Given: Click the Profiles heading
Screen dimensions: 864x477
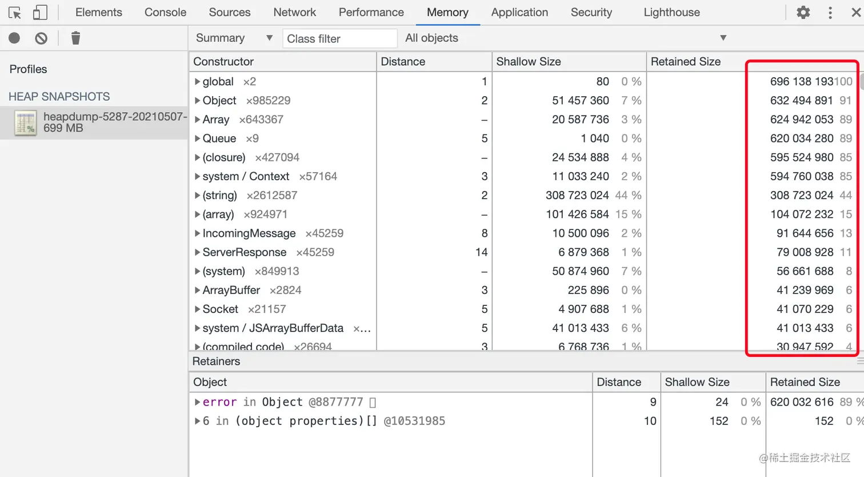Looking at the screenshot, I should 29,69.
